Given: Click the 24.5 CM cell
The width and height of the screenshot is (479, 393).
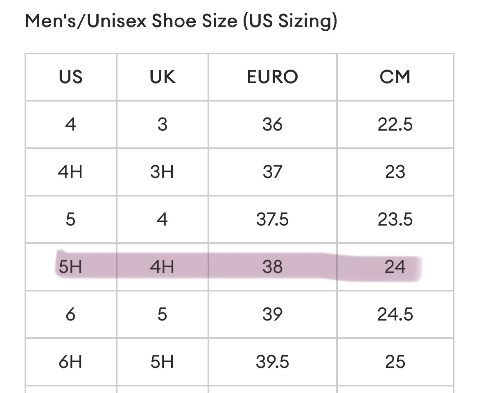Looking at the screenshot, I should coord(395,314).
